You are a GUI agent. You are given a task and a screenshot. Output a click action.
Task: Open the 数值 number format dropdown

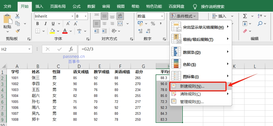pos(162,16)
